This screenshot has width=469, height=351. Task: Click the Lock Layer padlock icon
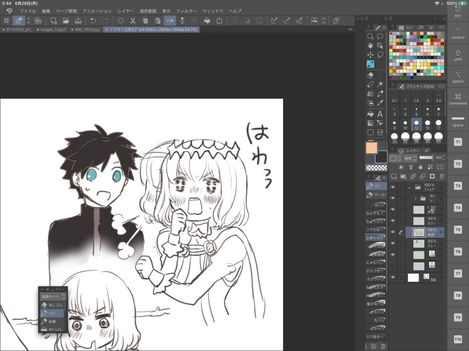click(420, 167)
